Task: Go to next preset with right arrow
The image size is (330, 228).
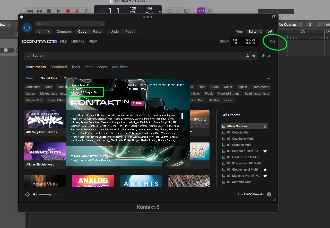Action: (x=48, y=32)
